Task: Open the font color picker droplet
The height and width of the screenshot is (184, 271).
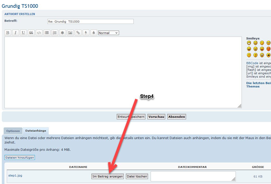Action: point(94,33)
